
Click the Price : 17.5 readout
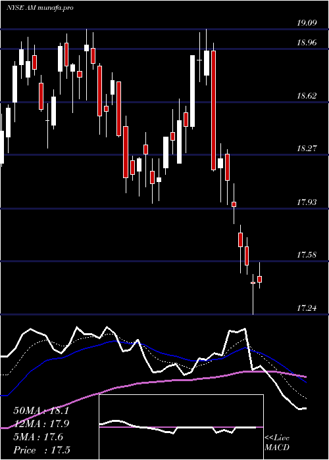pos(41,450)
